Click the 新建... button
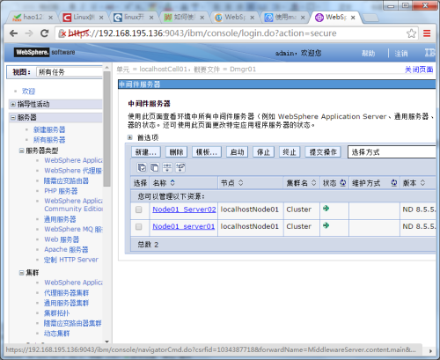 coord(146,152)
